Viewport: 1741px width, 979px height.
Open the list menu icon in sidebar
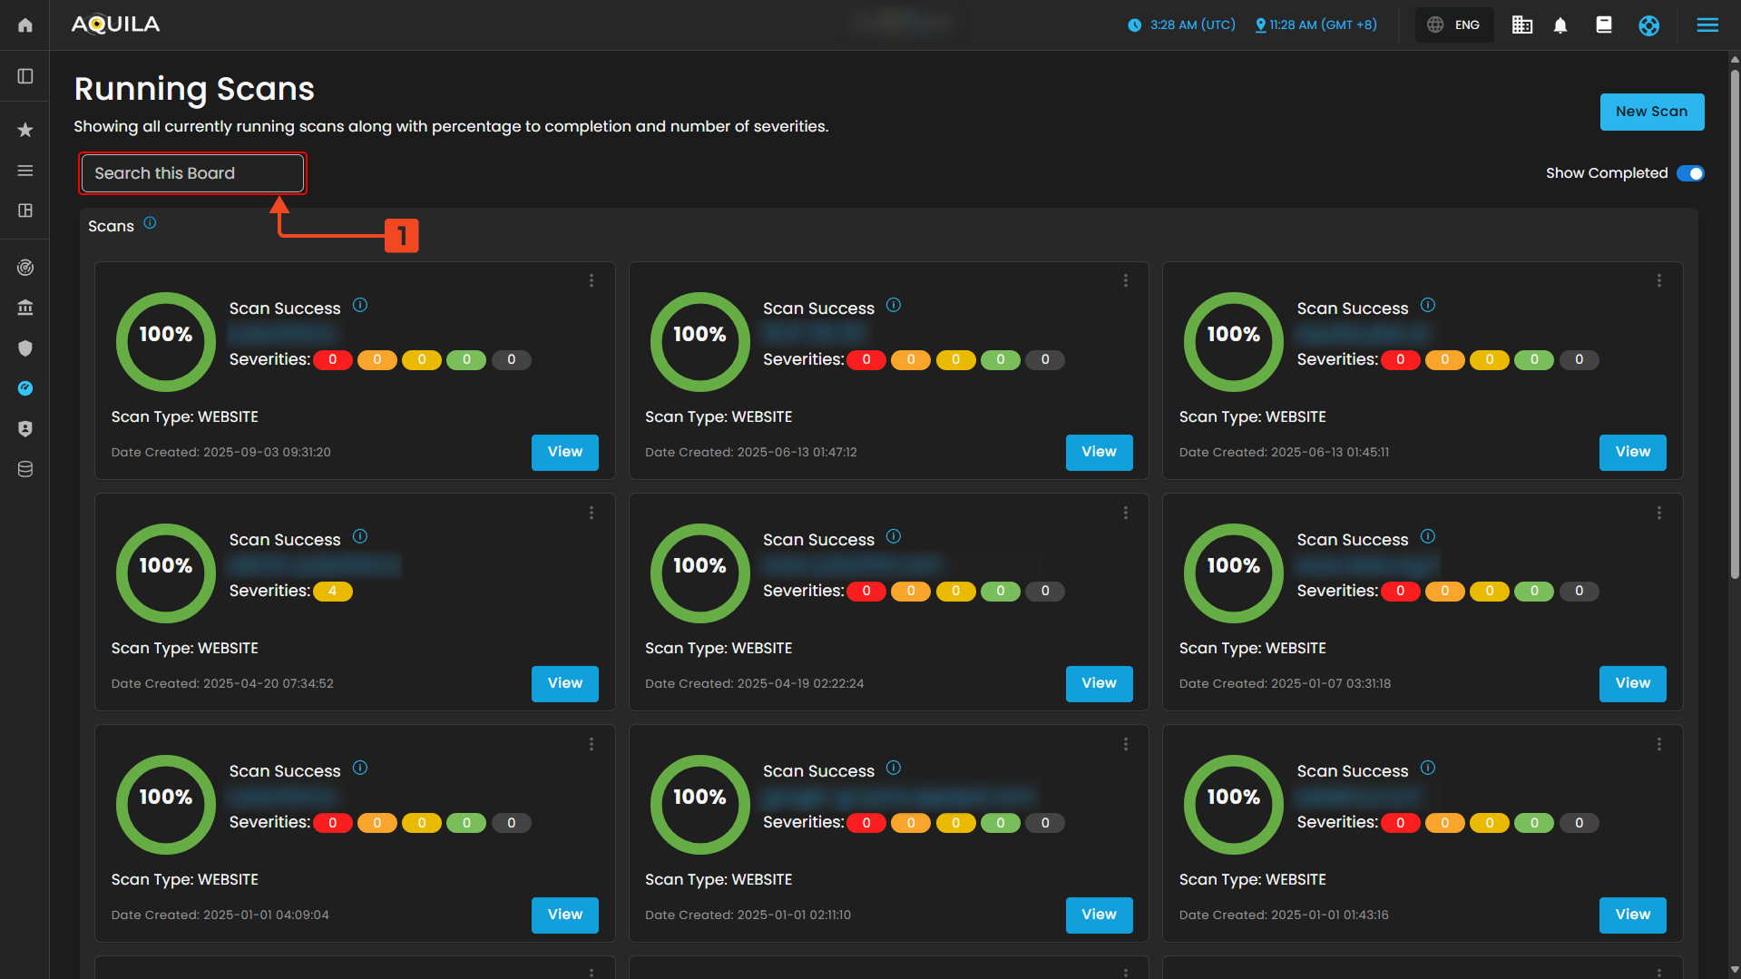(25, 171)
